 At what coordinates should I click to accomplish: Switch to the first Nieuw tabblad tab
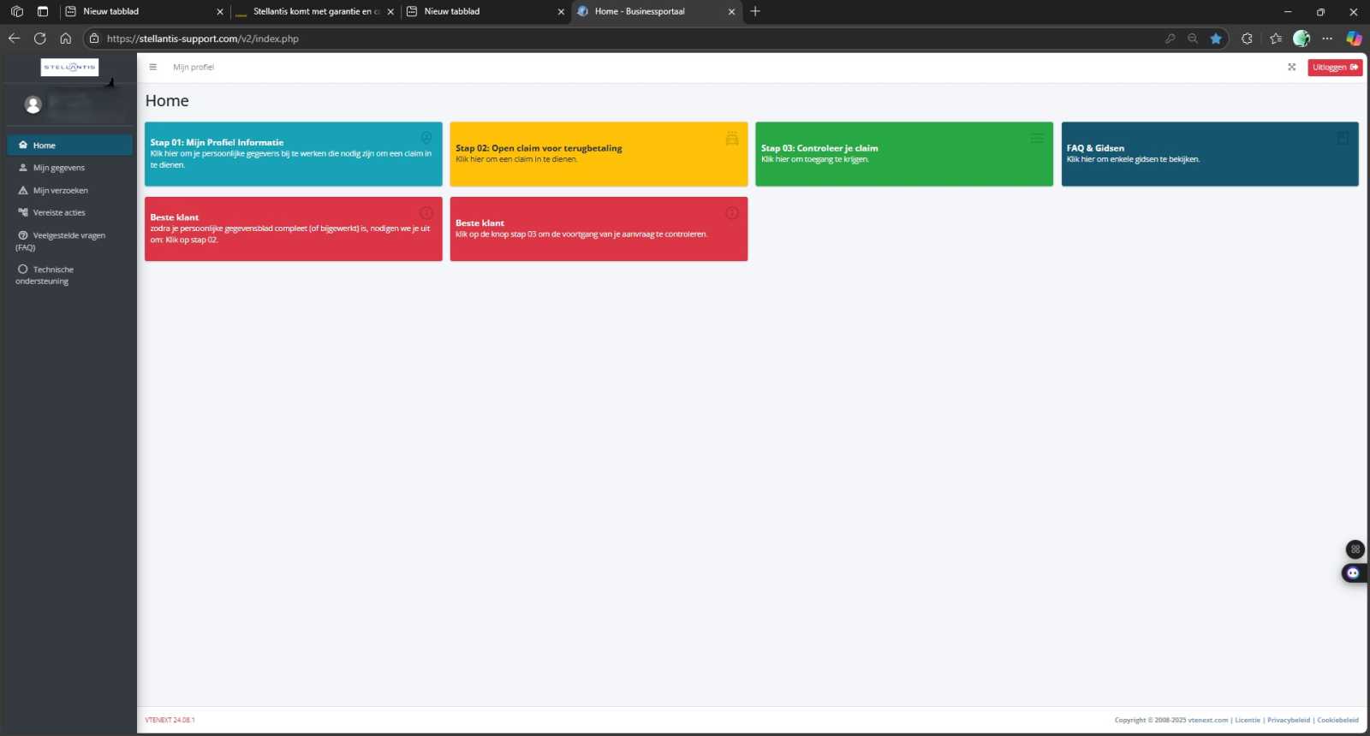(x=144, y=12)
